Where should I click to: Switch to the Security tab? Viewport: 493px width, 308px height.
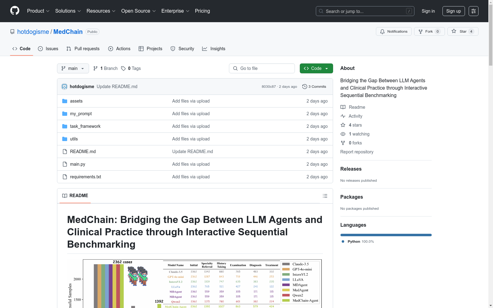pos(182,49)
